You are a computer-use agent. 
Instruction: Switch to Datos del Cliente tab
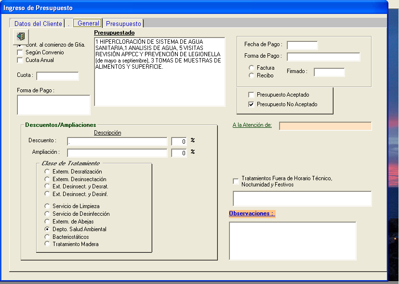[38, 24]
